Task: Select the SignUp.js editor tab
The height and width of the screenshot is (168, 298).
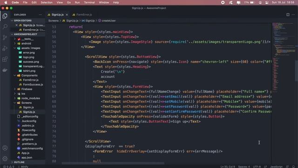Action: click(x=58, y=14)
